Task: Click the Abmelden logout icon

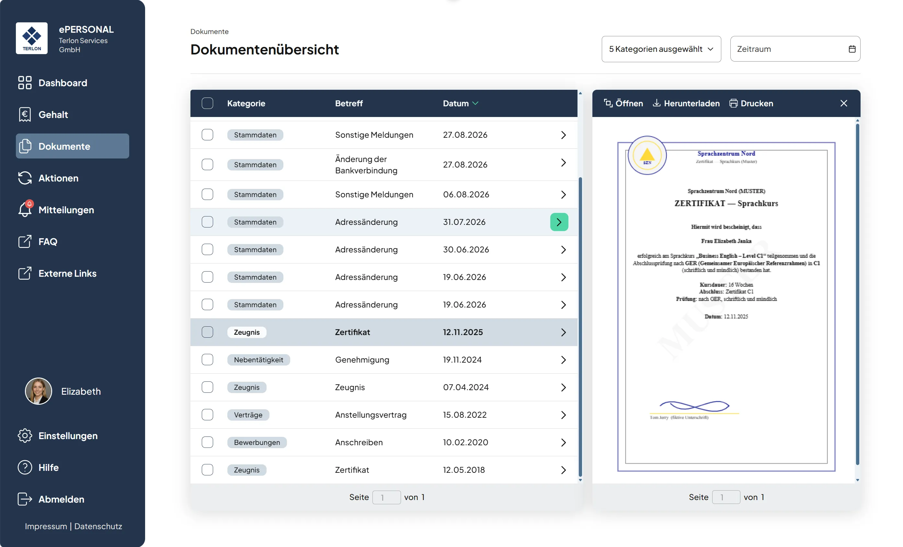Action: [25, 499]
